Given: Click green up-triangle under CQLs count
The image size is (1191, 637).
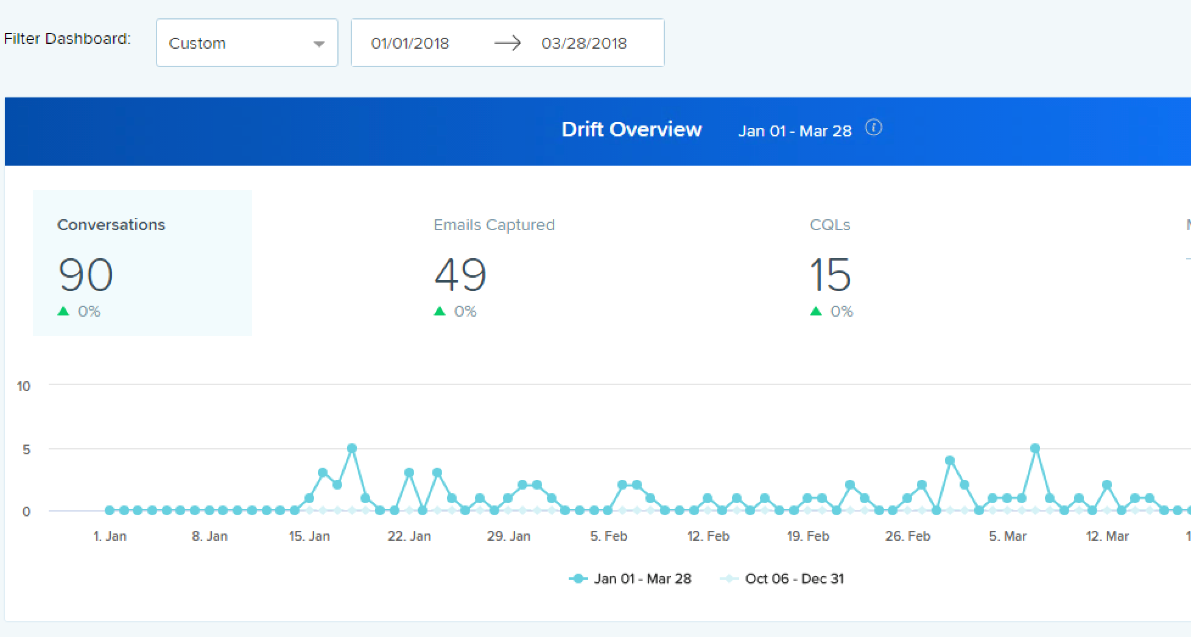Looking at the screenshot, I should [x=816, y=311].
